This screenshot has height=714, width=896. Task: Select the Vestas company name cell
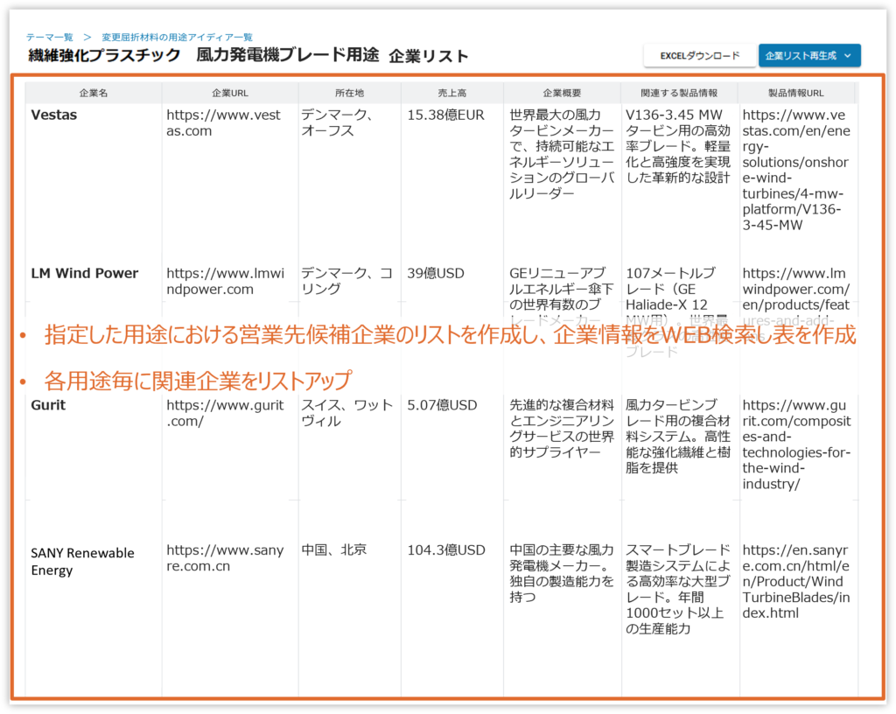53,115
